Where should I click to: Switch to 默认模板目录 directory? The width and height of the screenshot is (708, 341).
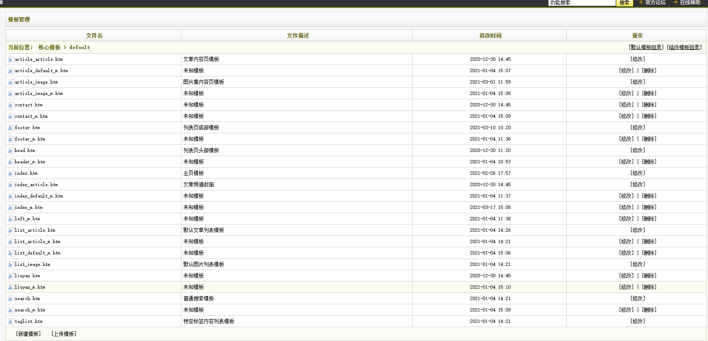click(646, 47)
